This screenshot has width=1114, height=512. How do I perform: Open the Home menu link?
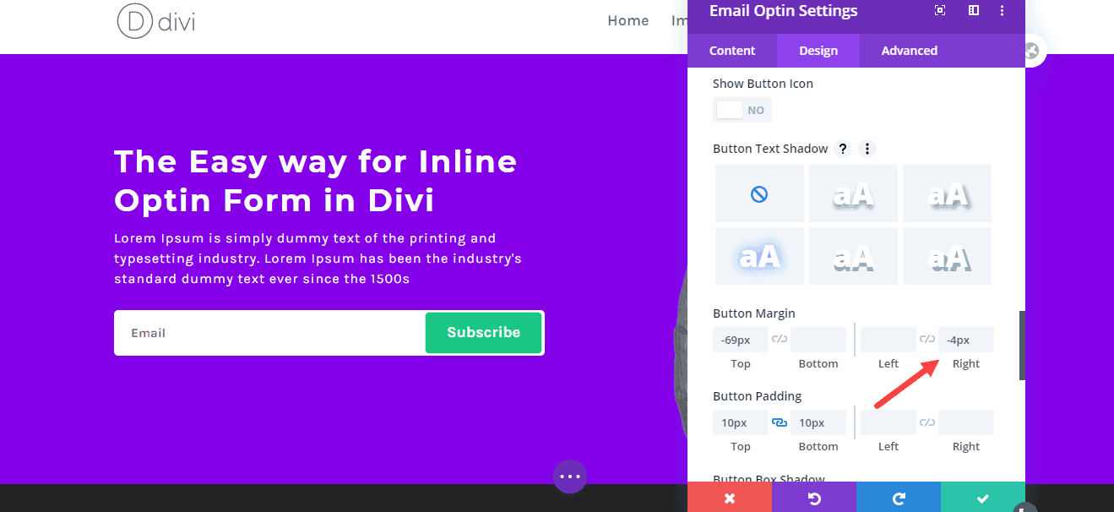tap(628, 21)
